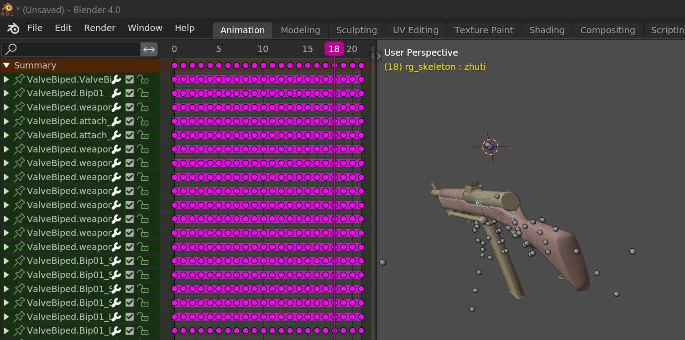The width and height of the screenshot is (685, 340).
Task: Click the lock icon on the ValveBiped.Bip01 row
Action: [143, 94]
